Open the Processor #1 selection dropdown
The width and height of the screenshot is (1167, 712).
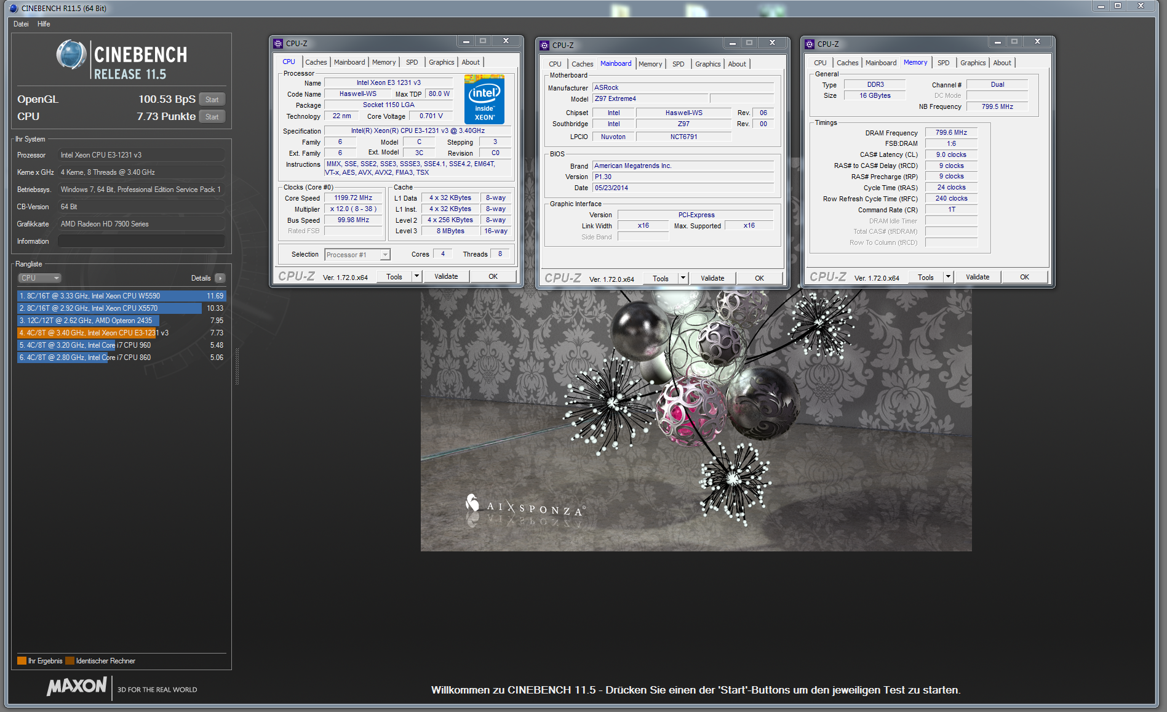[x=357, y=255]
